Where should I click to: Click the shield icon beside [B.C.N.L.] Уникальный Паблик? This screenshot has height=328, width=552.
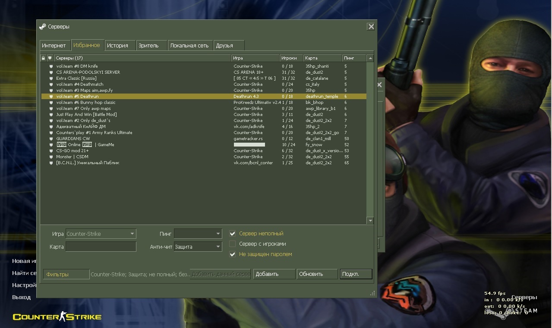(51, 163)
